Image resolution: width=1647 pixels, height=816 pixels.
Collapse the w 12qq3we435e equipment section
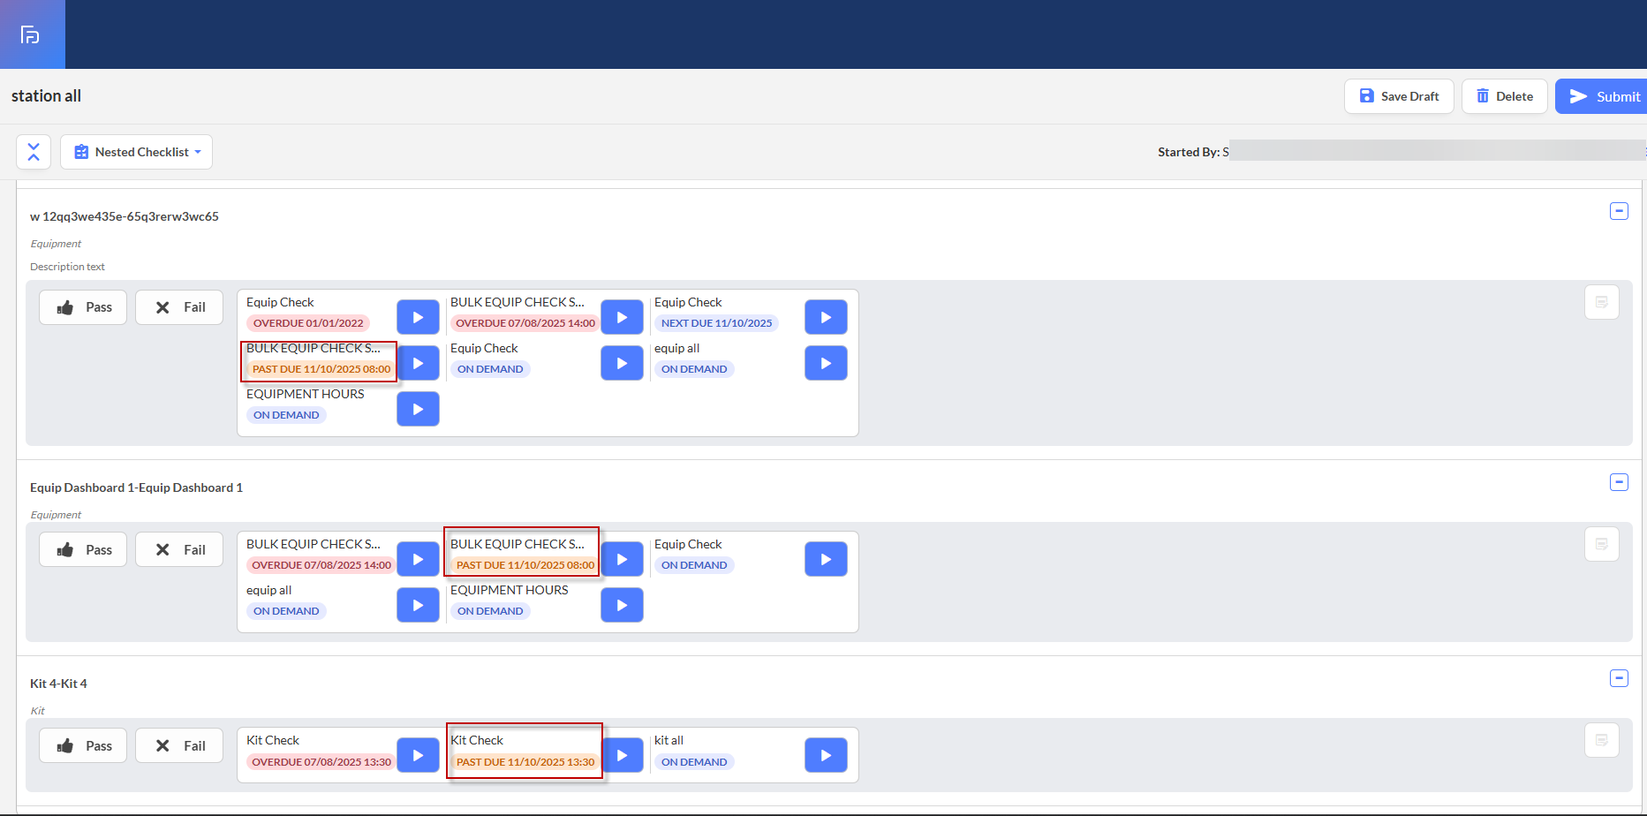[1619, 211]
